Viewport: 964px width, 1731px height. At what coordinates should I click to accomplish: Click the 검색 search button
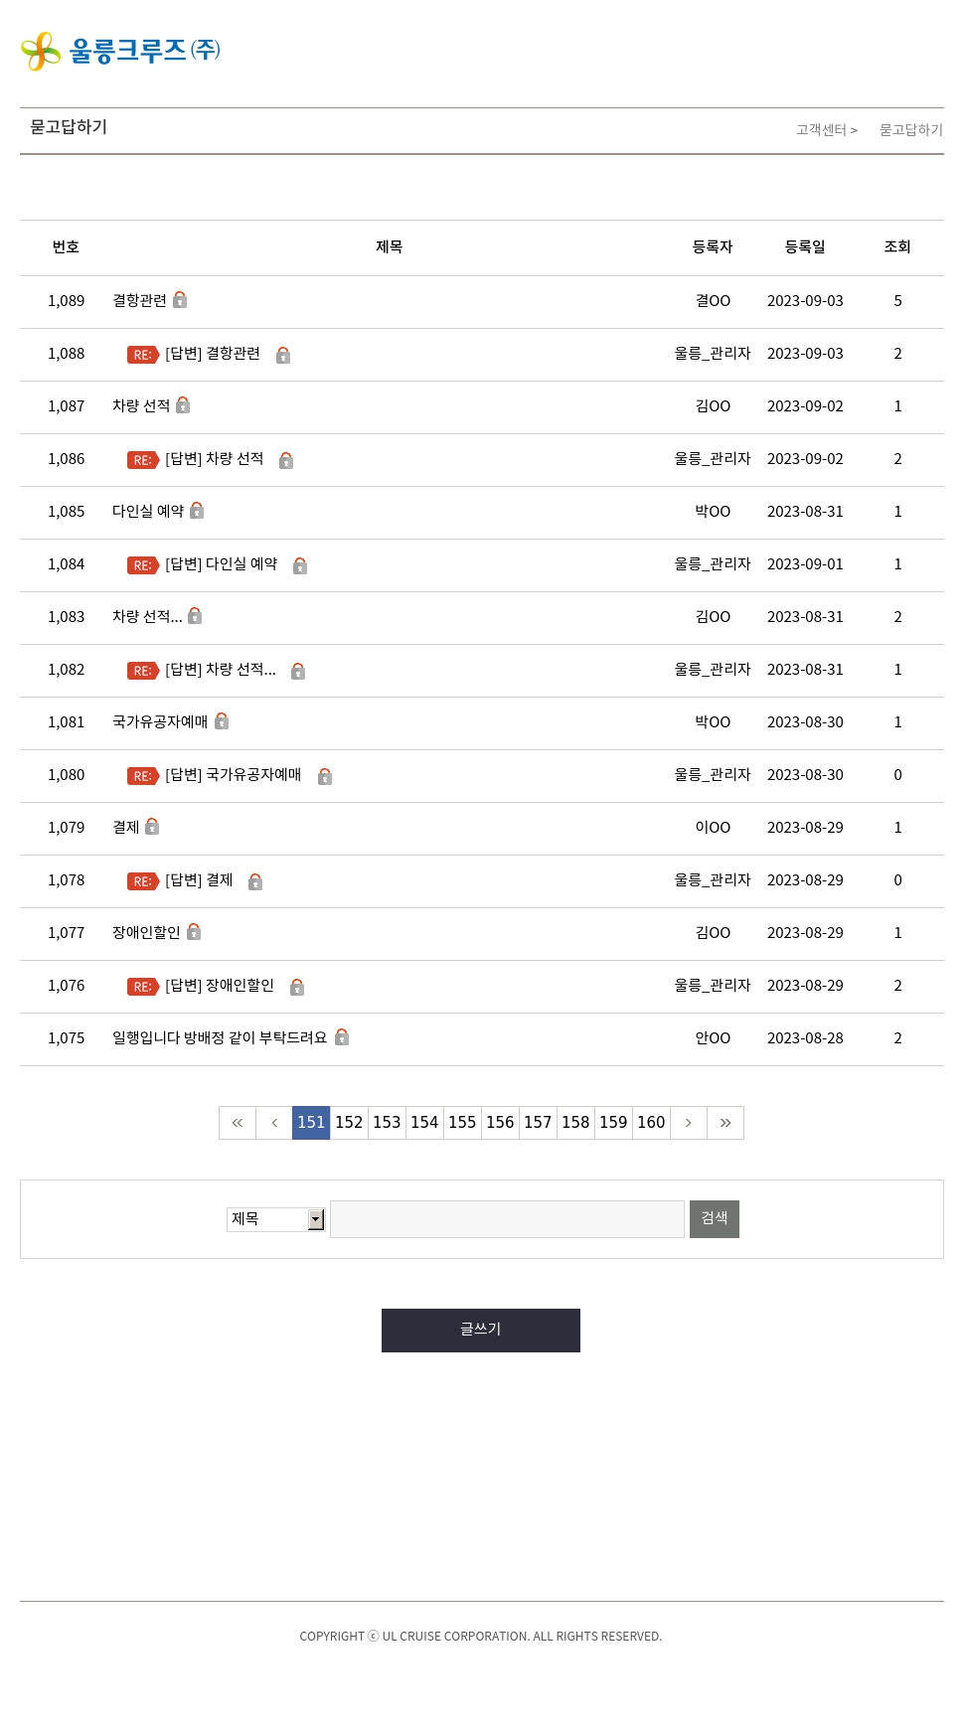pyautogui.click(x=715, y=1219)
